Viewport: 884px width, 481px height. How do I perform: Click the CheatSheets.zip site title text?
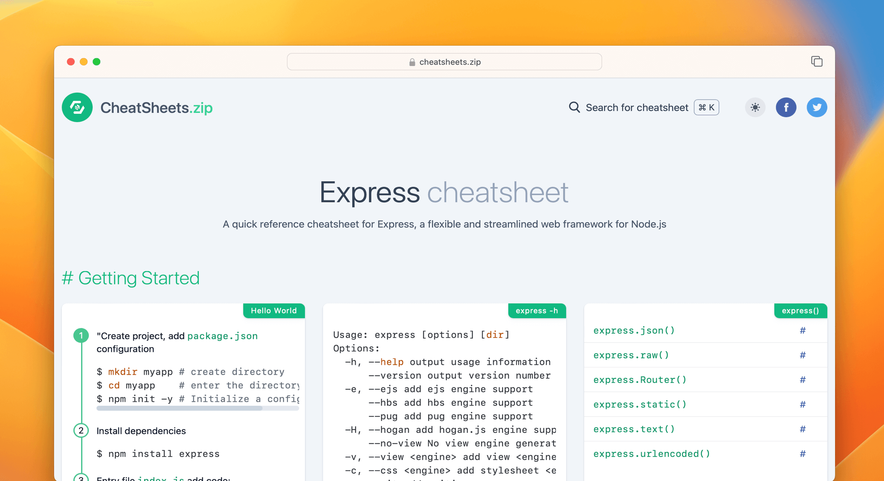coord(156,107)
